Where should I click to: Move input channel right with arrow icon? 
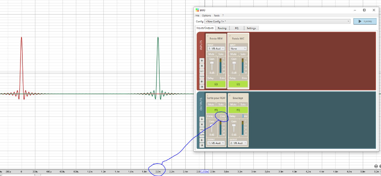[202, 87]
